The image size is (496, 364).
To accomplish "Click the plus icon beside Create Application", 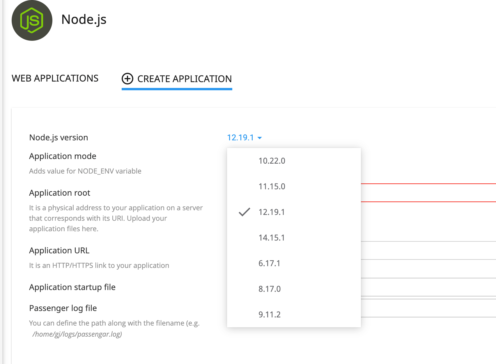I will point(127,79).
